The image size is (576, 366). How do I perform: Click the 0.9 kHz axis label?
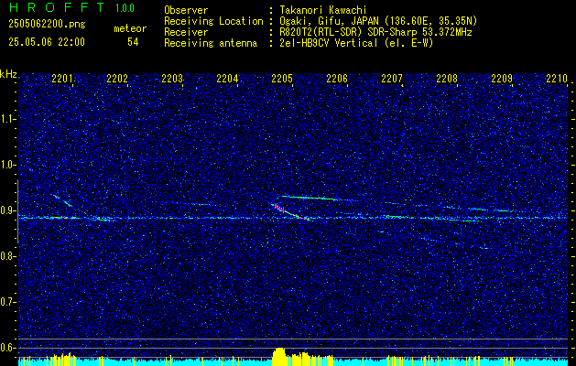pos(7,210)
